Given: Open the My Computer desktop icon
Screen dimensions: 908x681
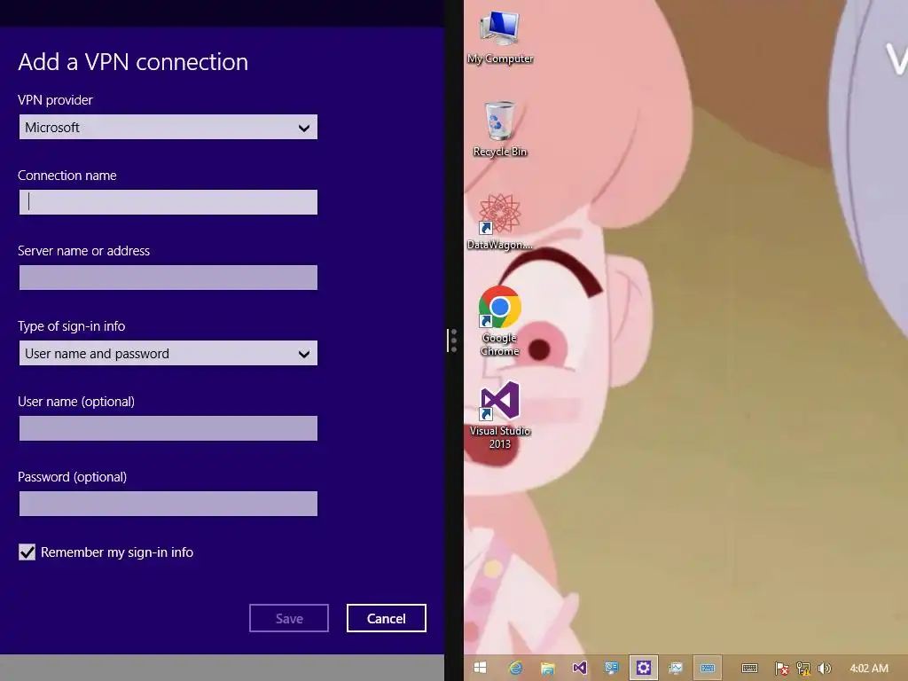Looking at the screenshot, I should click(500, 36).
